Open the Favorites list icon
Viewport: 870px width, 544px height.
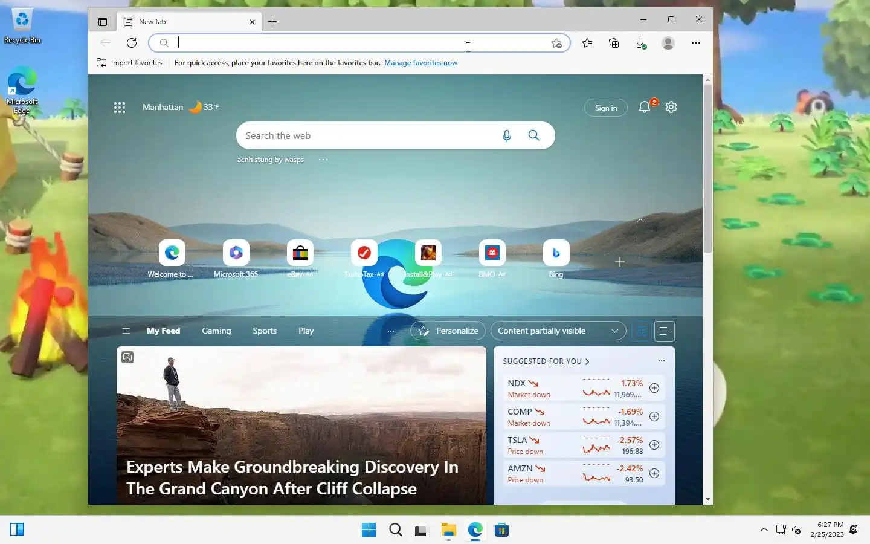[x=587, y=43]
